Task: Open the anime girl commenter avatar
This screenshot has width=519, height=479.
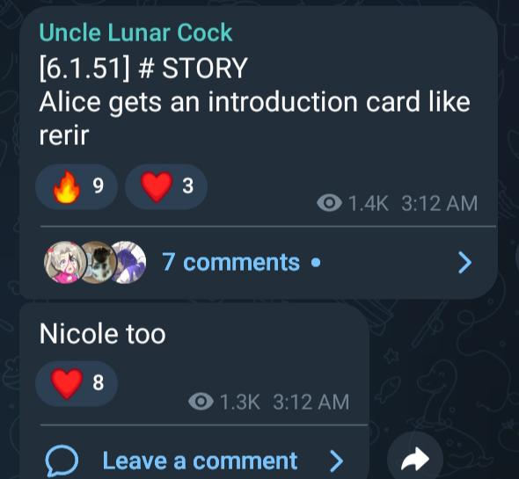Action: tap(65, 262)
